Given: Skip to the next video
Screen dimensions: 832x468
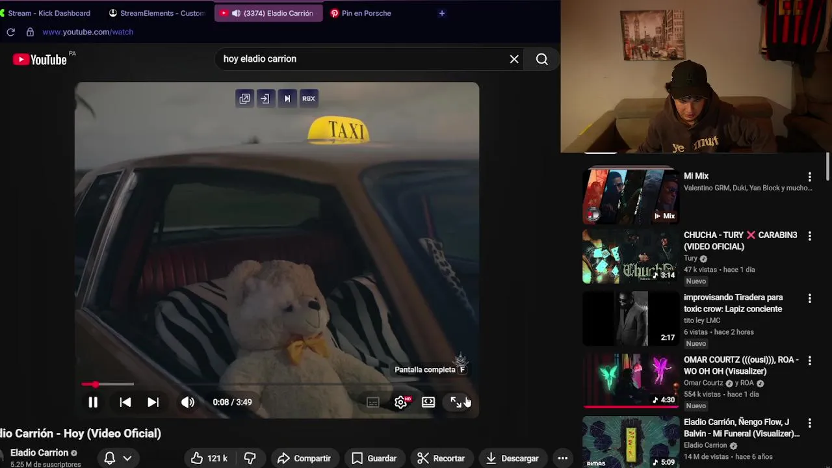Looking at the screenshot, I should click(153, 402).
